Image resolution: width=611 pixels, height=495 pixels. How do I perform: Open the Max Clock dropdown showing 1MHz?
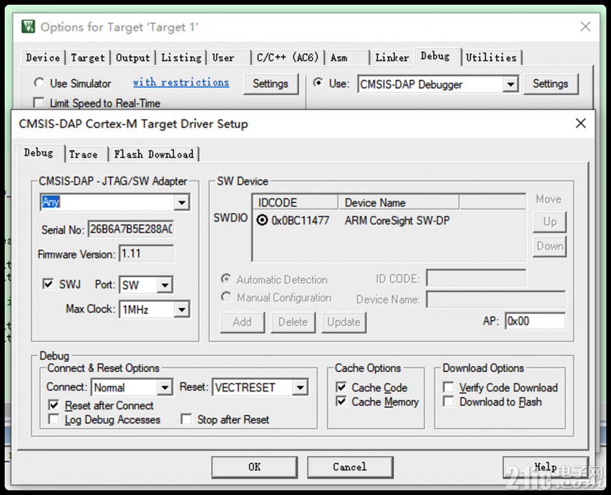click(181, 310)
